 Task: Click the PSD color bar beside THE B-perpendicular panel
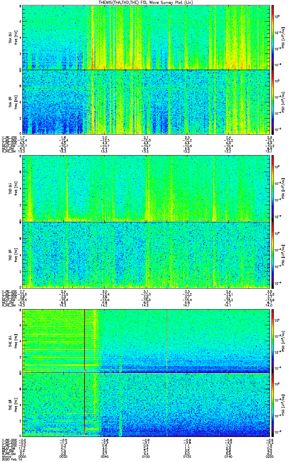tap(273, 340)
